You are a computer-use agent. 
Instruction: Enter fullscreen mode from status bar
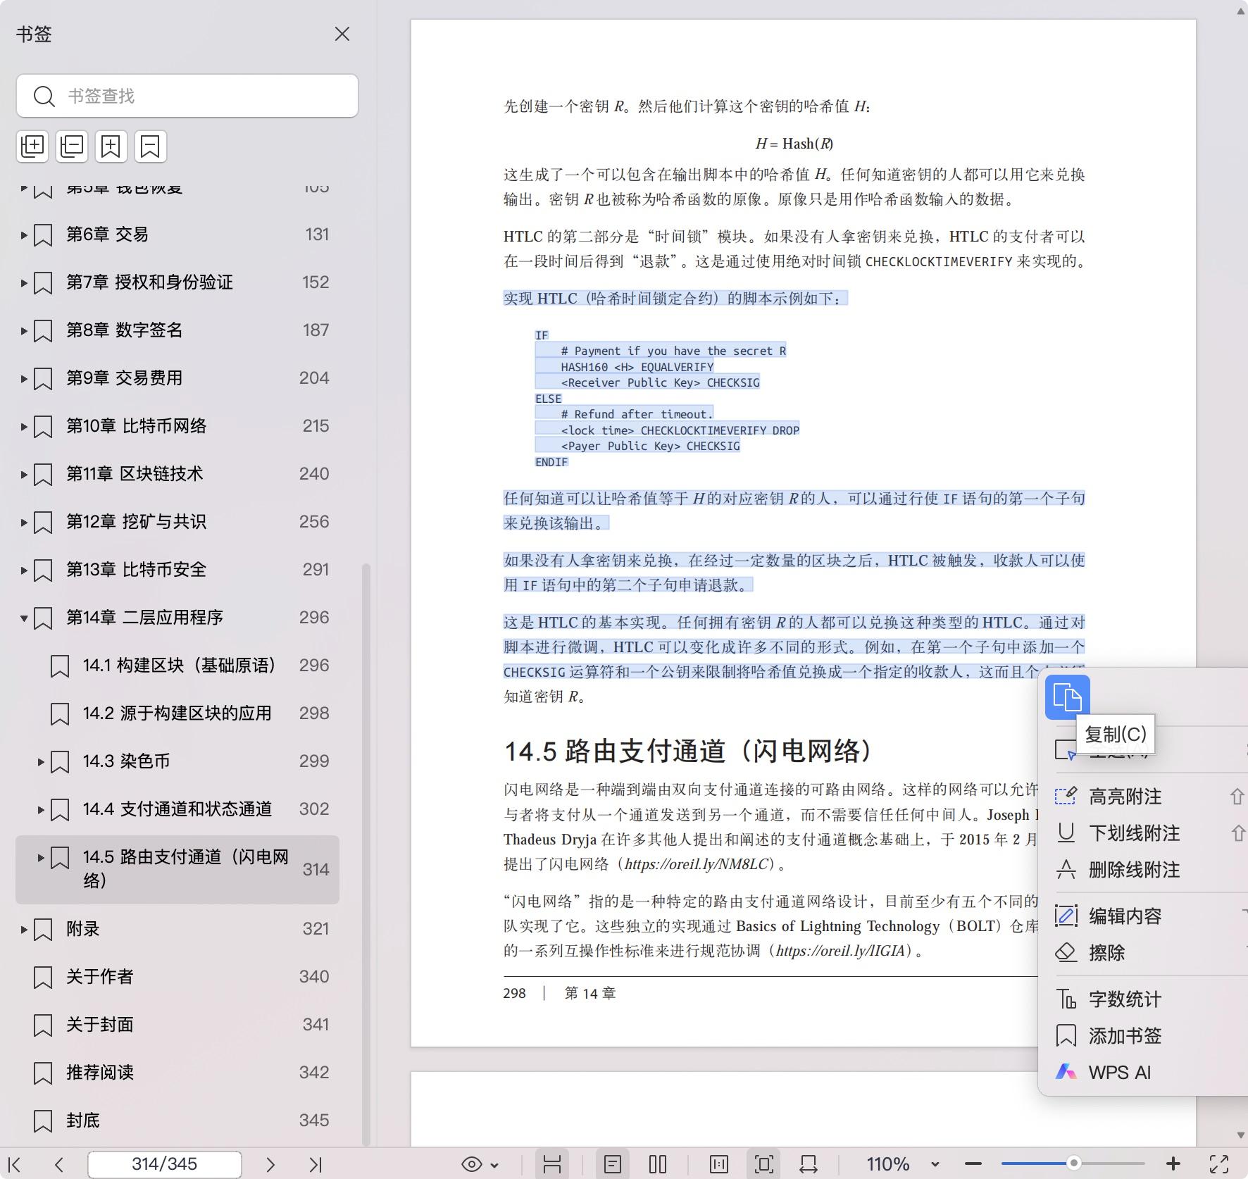click(x=1219, y=1165)
